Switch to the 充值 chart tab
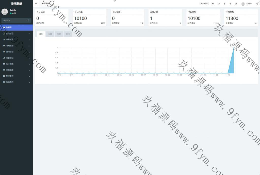This screenshot has width=260, height=175. [50, 34]
